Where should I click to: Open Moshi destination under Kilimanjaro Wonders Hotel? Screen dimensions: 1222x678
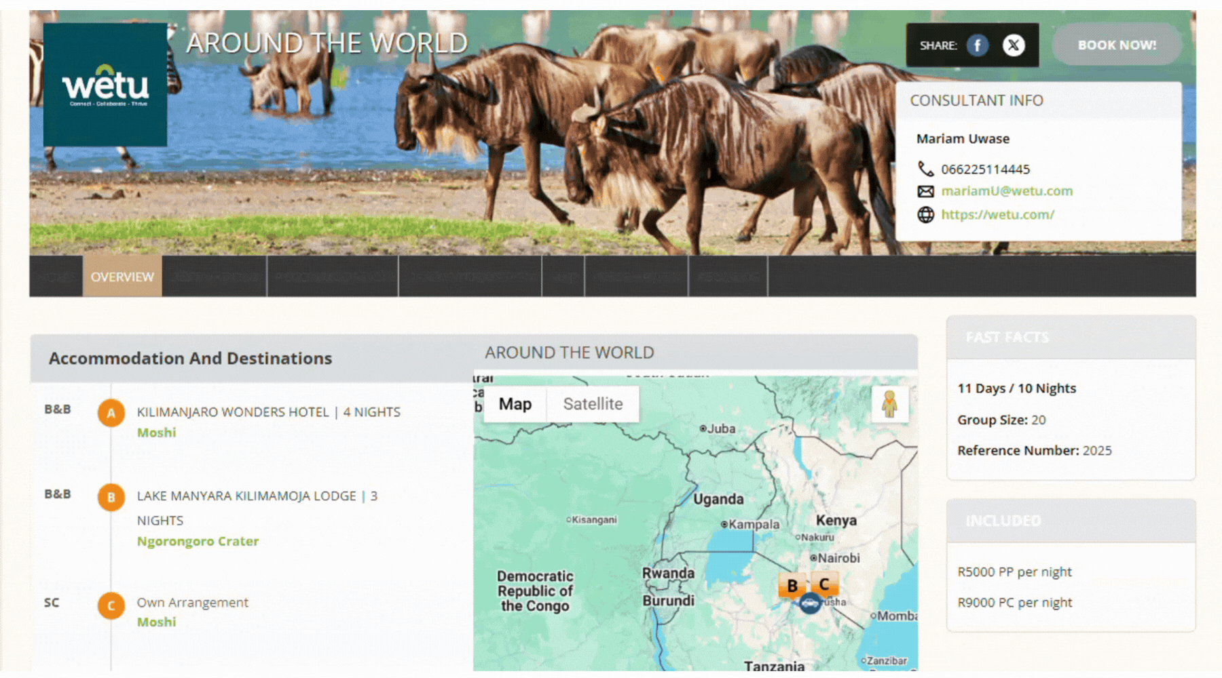[x=156, y=433]
